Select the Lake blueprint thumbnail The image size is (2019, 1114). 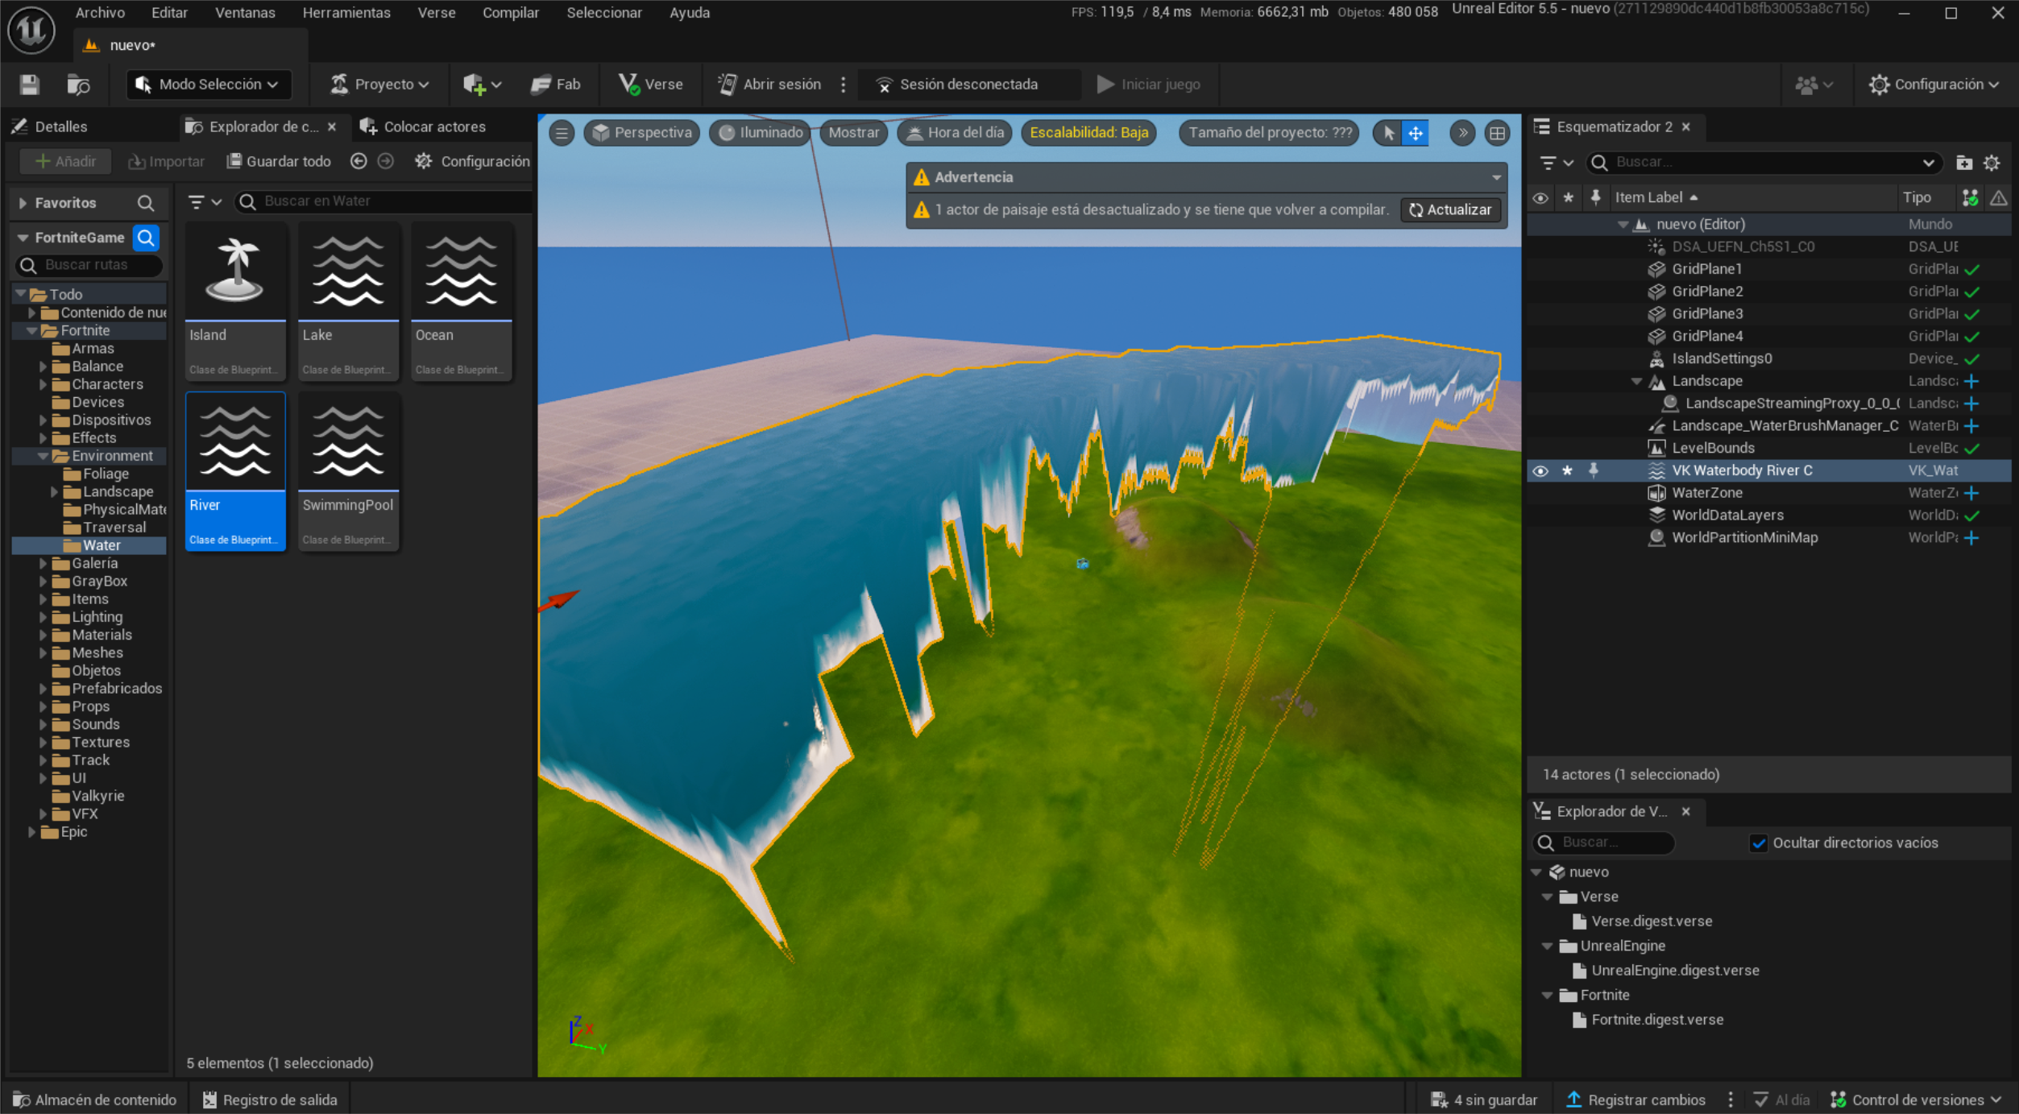click(349, 301)
